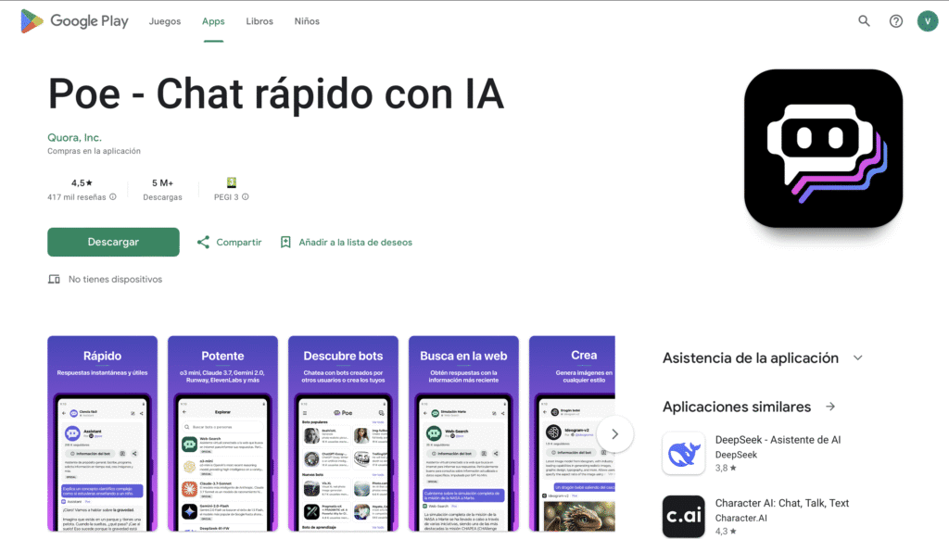Screen dimensions: 949x539
Task: Open the Quora, Inc. developer link
Action: tap(74, 137)
